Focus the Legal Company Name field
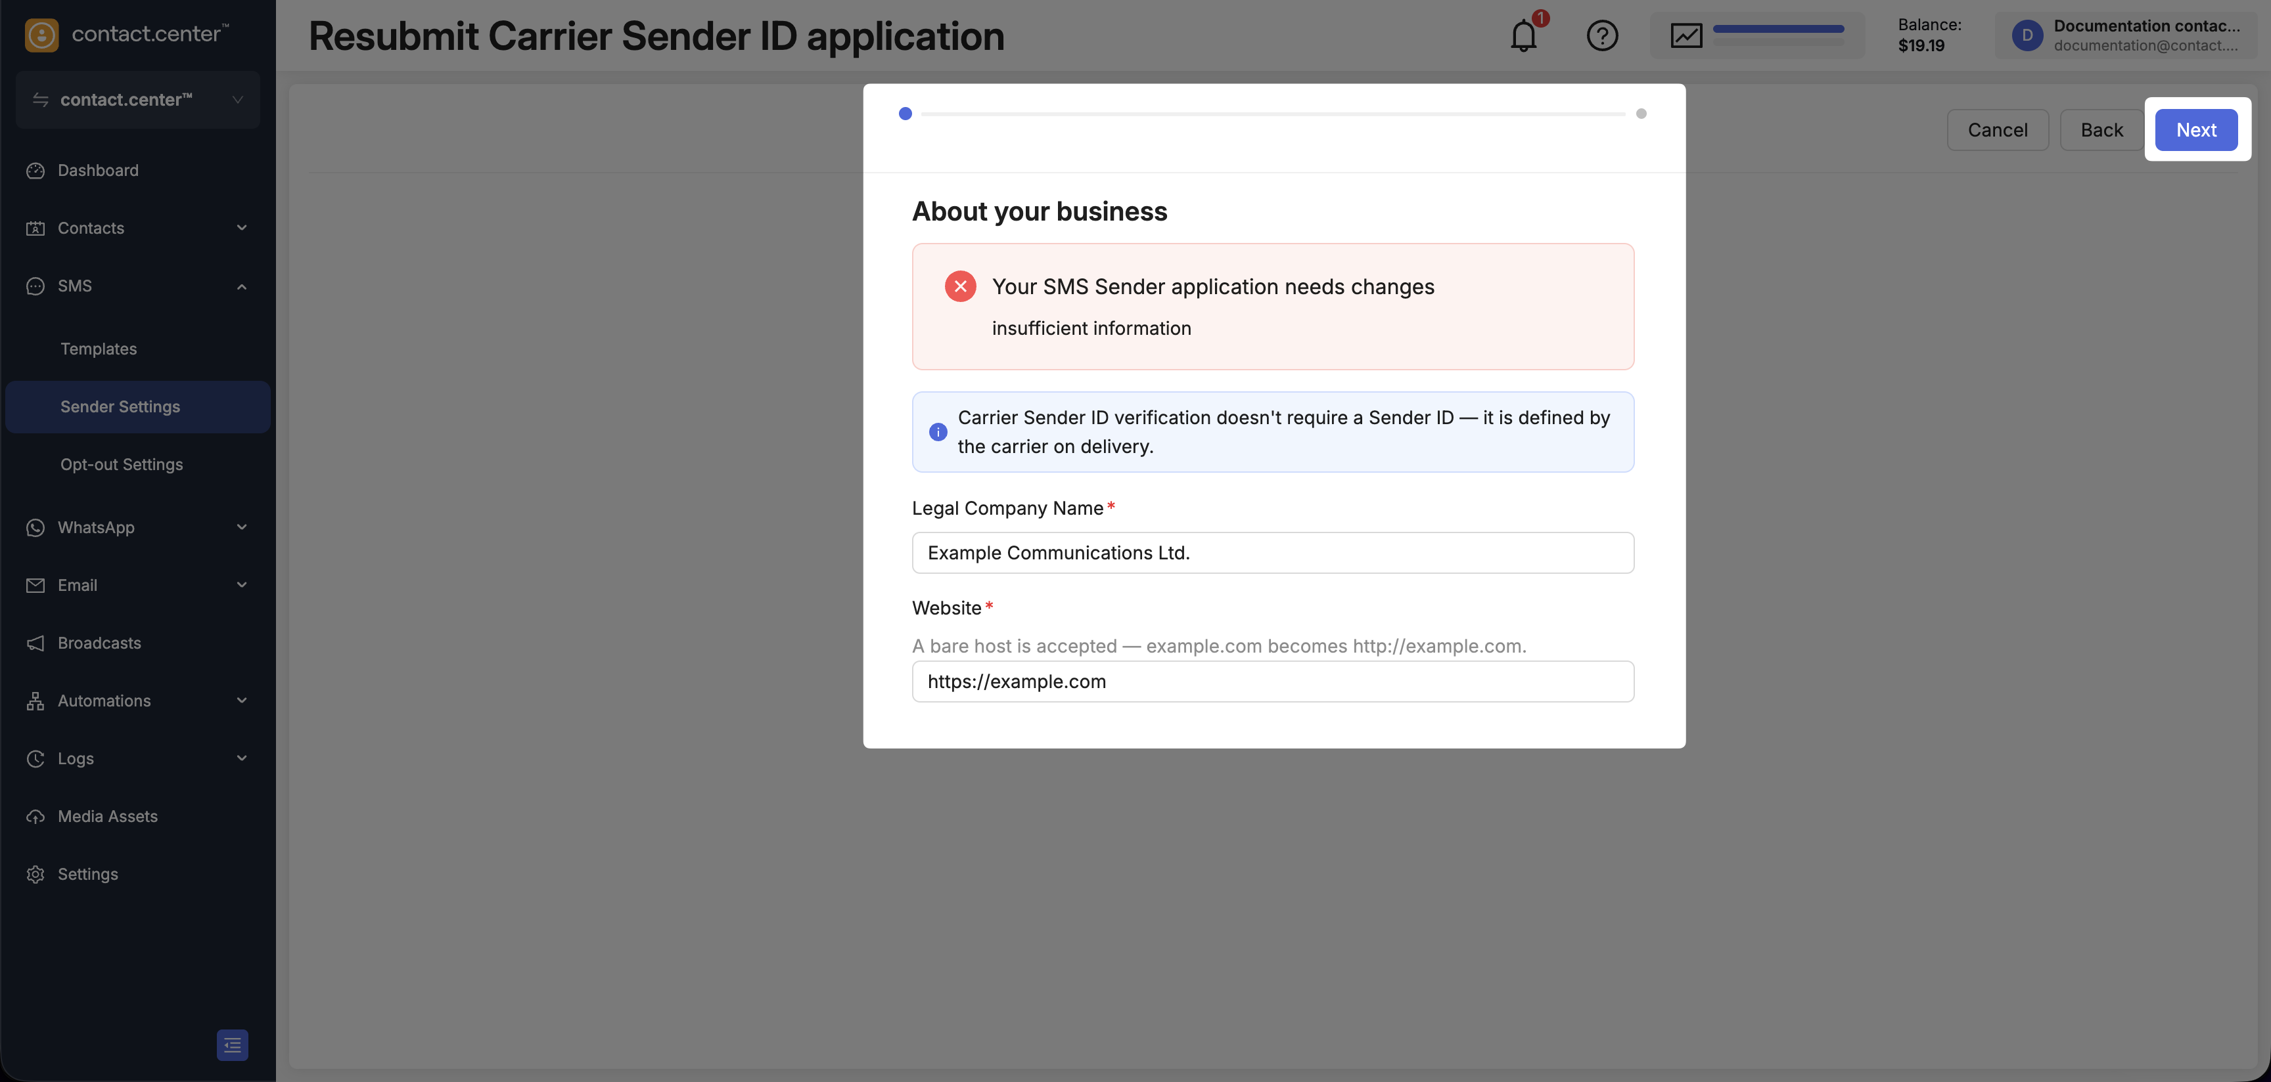2271x1082 pixels. 1272,552
